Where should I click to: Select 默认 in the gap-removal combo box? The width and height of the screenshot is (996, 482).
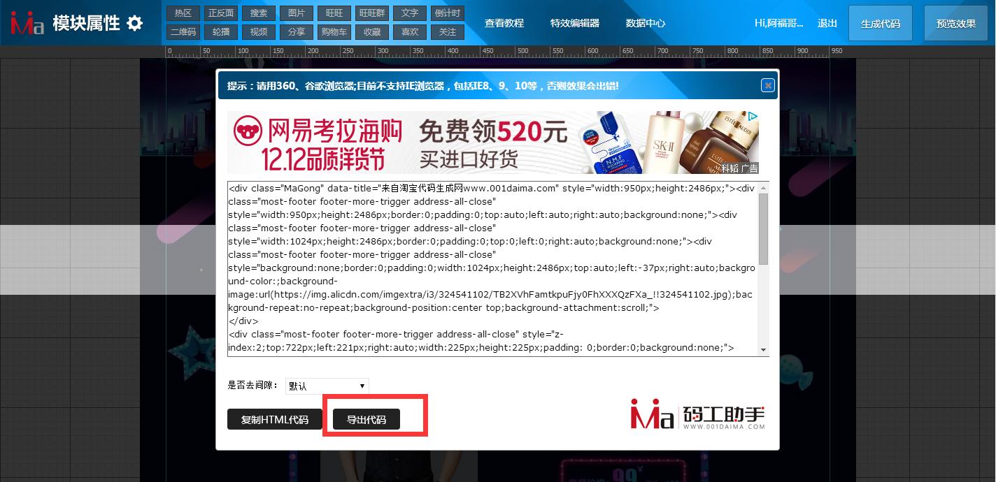pos(327,386)
